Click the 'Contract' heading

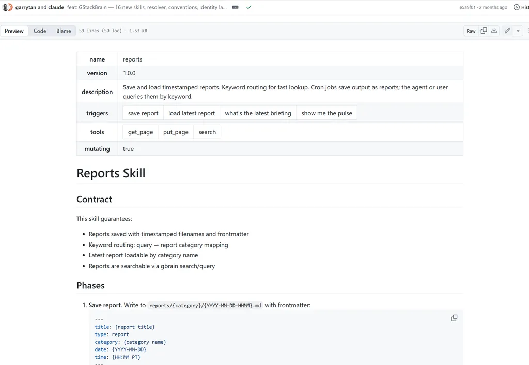[94, 199]
